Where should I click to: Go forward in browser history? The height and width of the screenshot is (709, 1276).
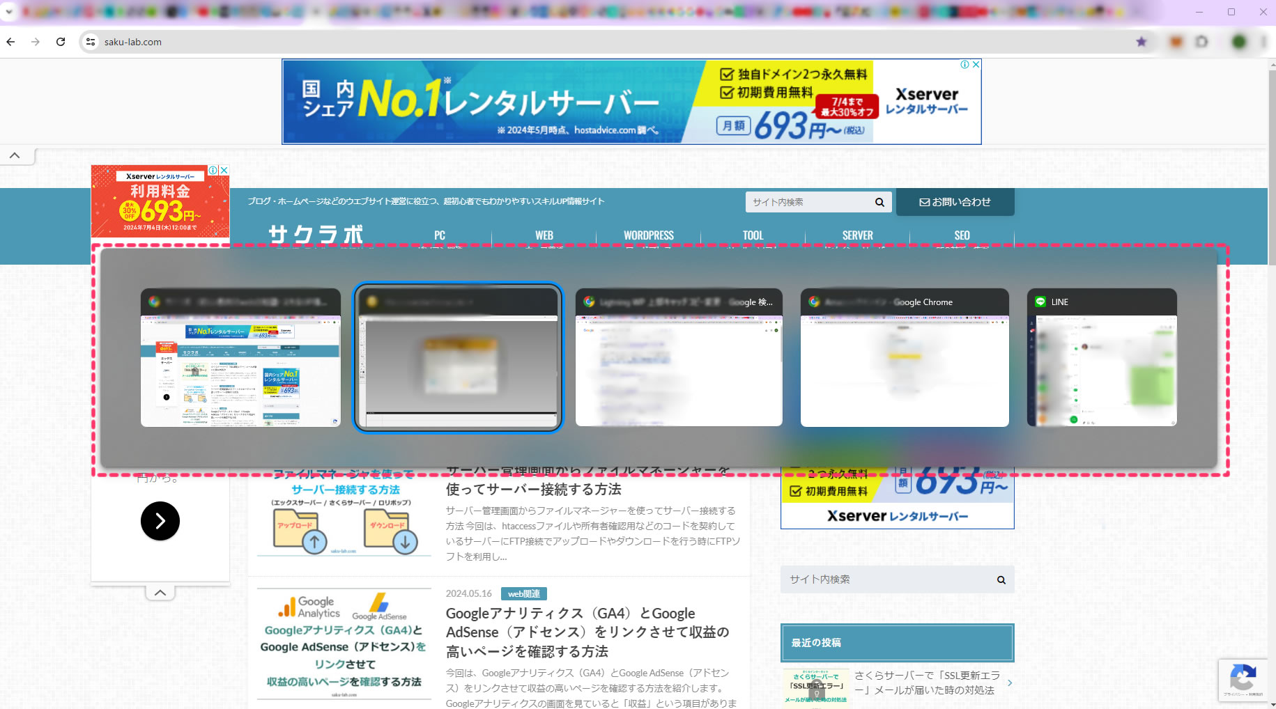(36, 42)
